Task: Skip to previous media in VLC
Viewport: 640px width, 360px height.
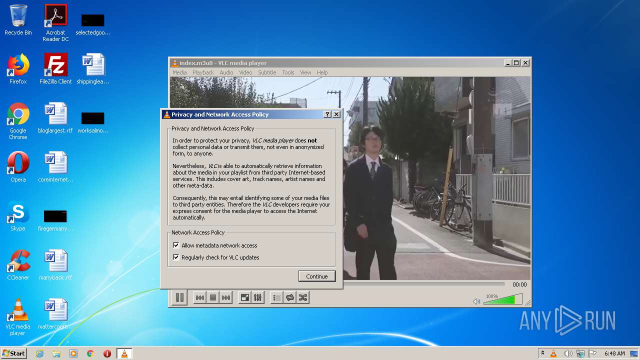Action: click(x=199, y=297)
